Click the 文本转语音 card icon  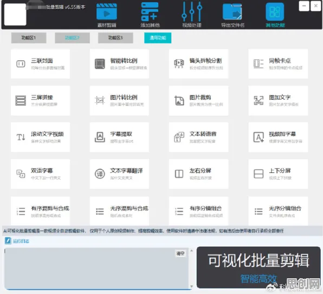coord(179,137)
